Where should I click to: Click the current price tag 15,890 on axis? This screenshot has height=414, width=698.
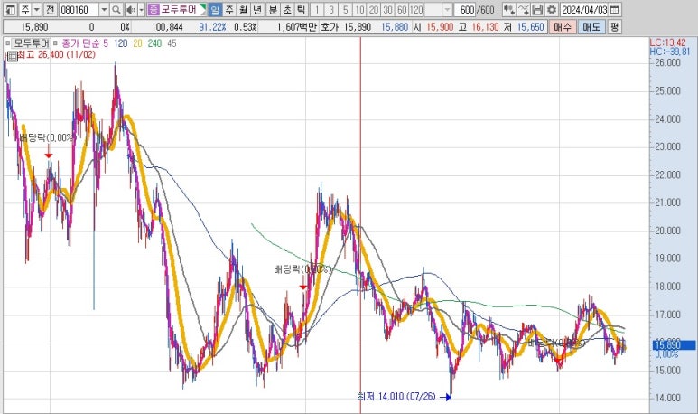(x=673, y=345)
